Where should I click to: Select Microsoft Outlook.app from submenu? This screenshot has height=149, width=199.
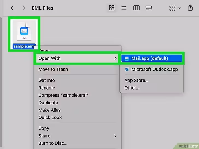click(x=151, y=69)
